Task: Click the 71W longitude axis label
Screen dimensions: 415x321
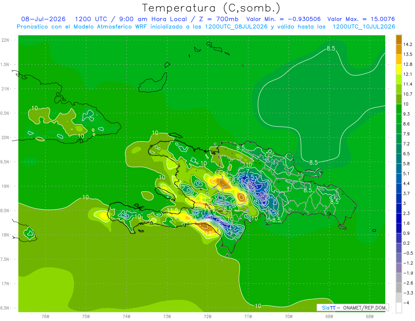Action: [x=248, y=316]
